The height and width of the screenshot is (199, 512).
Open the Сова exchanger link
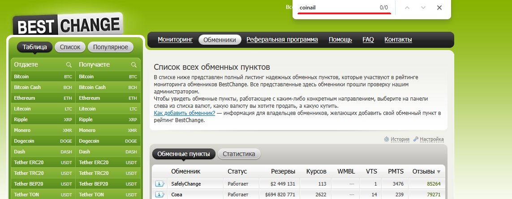176,195
